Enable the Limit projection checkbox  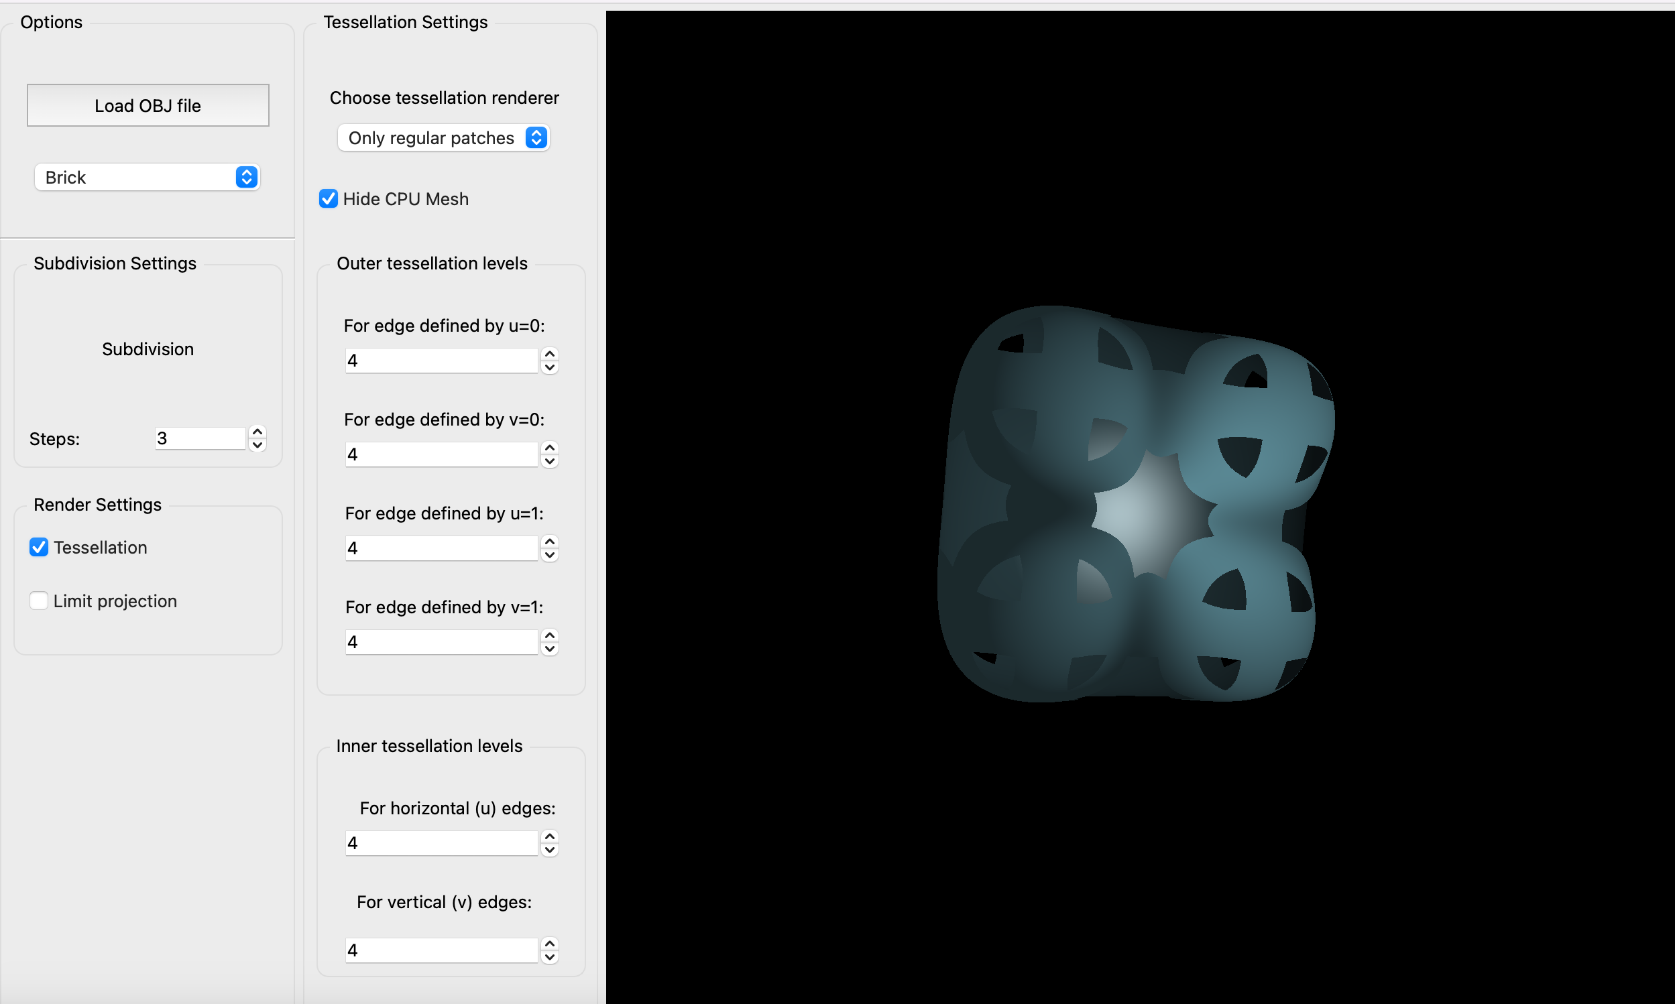pyautogui.click(x=38, y=600)
